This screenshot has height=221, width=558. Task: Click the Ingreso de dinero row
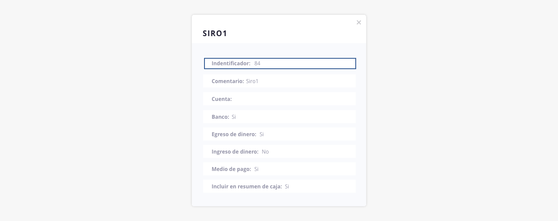click(279, 151)
